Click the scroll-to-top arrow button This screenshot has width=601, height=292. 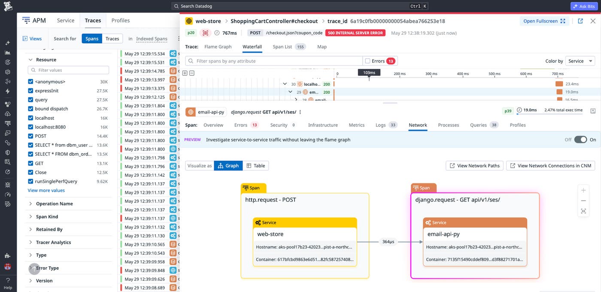[34, 269]
